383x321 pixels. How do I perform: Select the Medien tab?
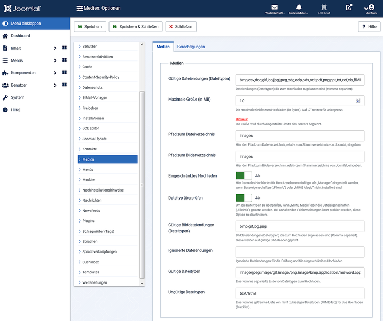(163, 47)
